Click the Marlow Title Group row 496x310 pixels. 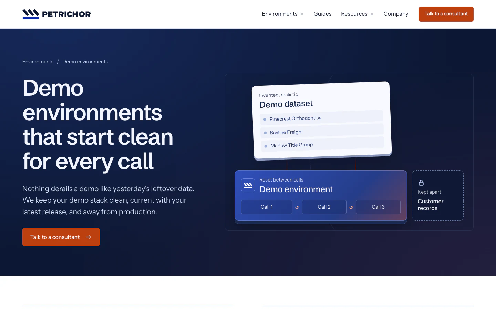coord(322,144)
